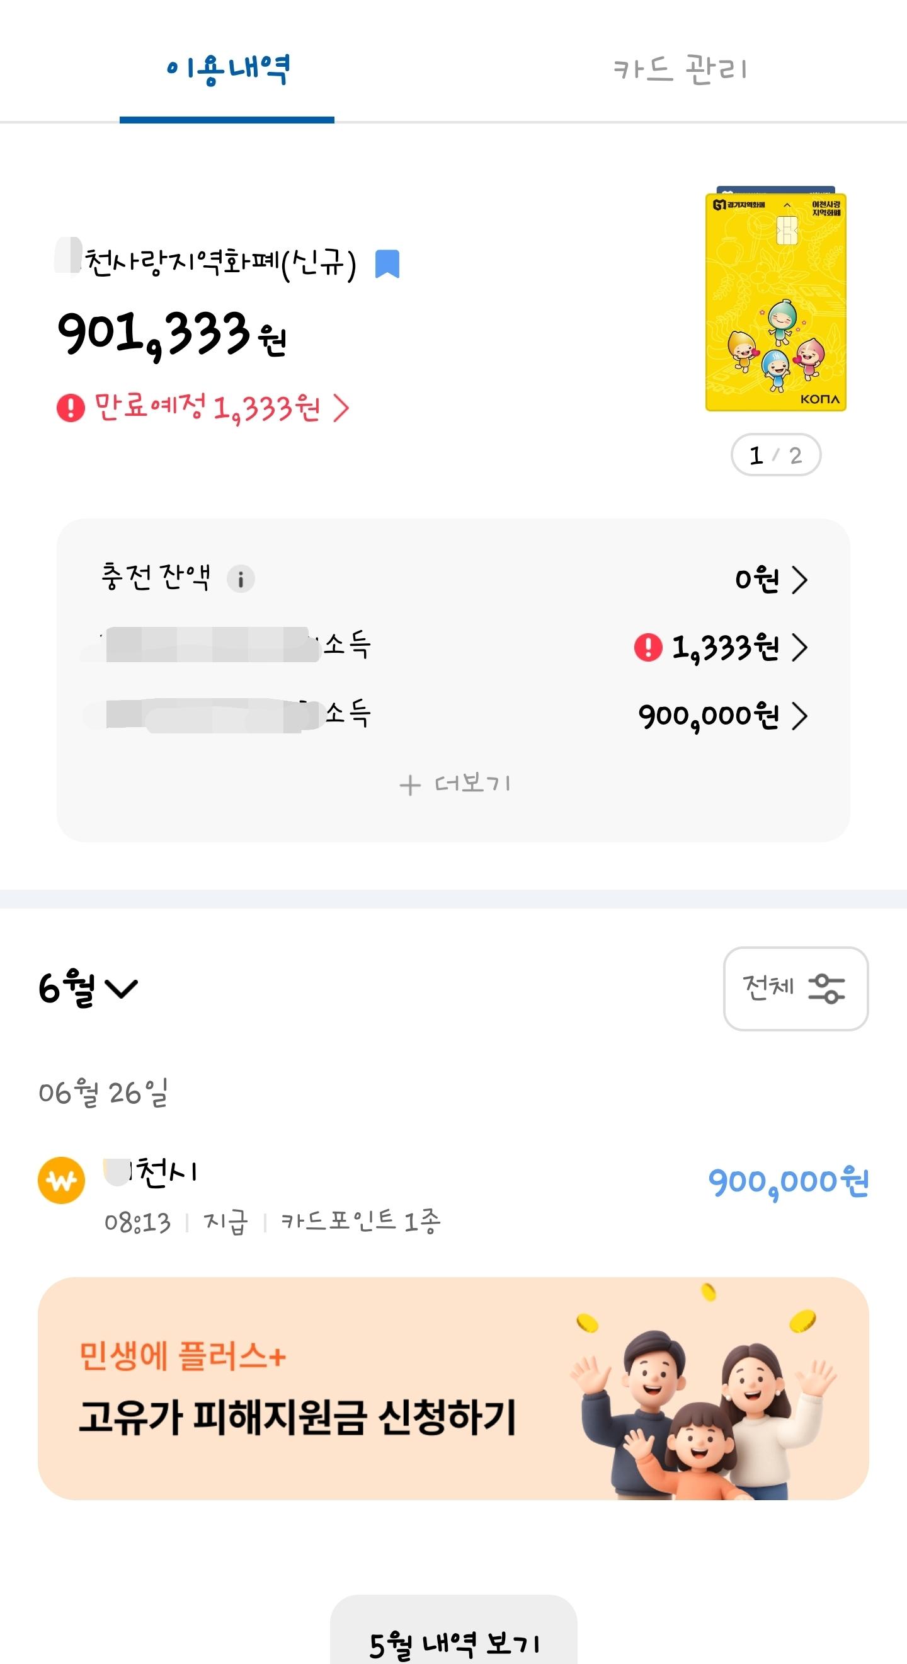Open the 900,000원 지급 transaction entry
The width and height of the screenshot is (907, 1664).
click(x=453, y=1195)
